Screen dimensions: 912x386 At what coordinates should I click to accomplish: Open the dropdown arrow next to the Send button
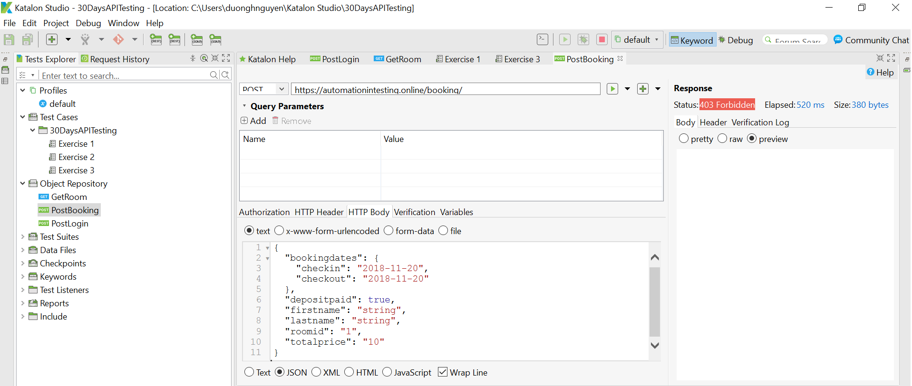click(x=628, y=89)
